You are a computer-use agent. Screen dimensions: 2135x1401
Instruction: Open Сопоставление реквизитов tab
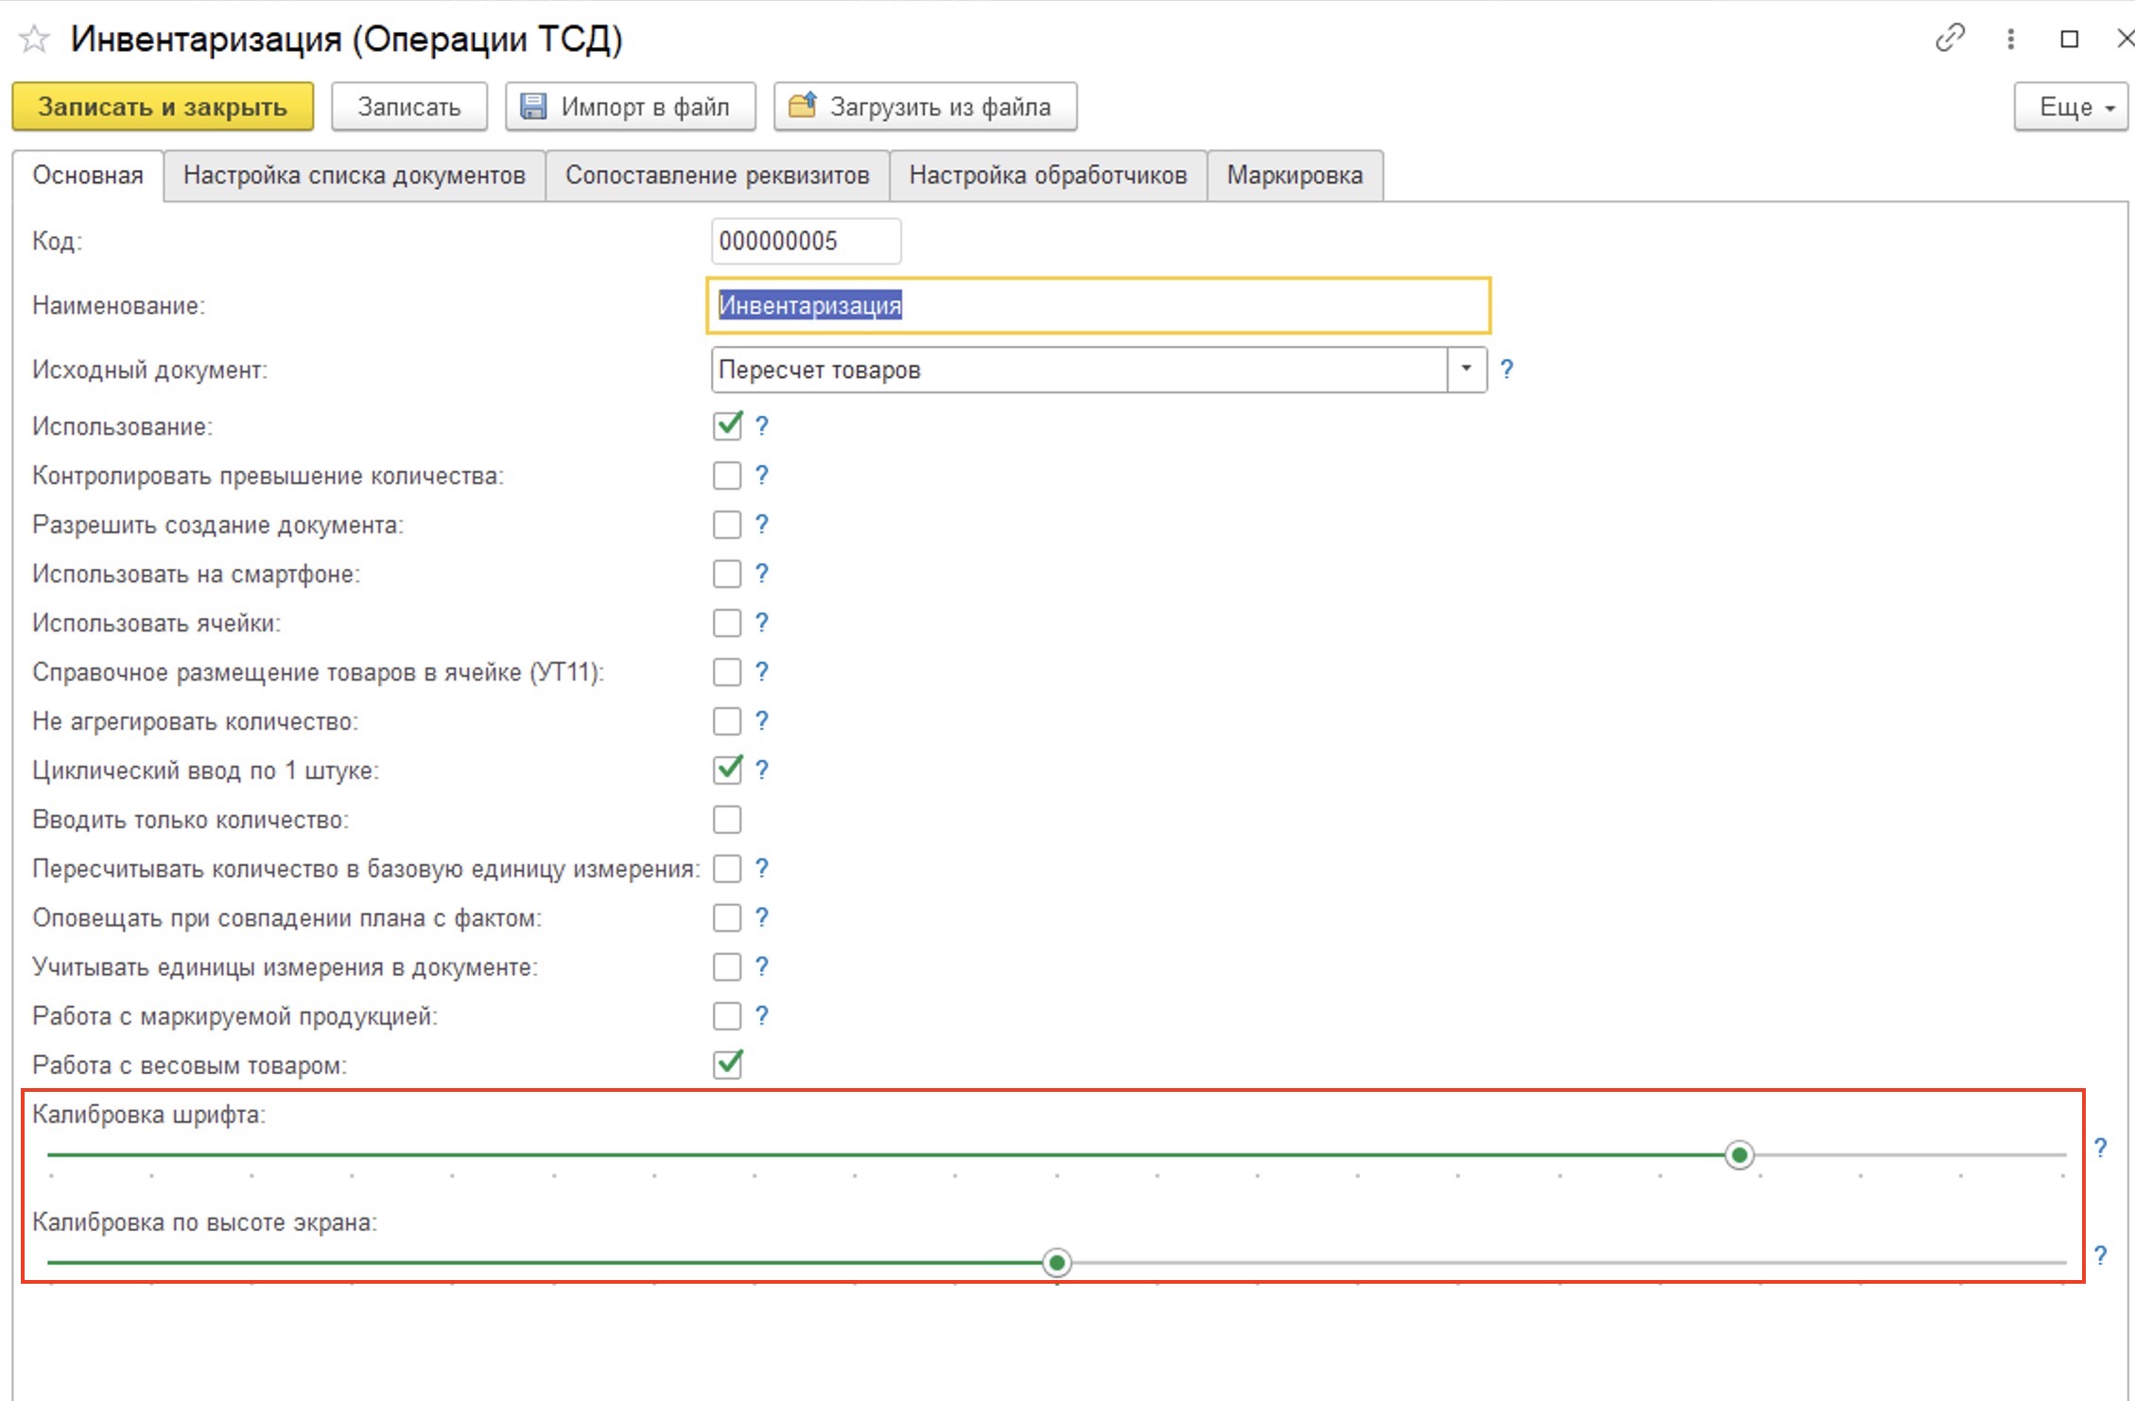[718, 175]
